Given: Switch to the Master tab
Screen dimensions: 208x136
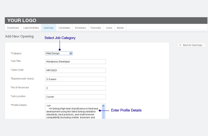Looking at the screenshot, I should click(x=120, y=28).
